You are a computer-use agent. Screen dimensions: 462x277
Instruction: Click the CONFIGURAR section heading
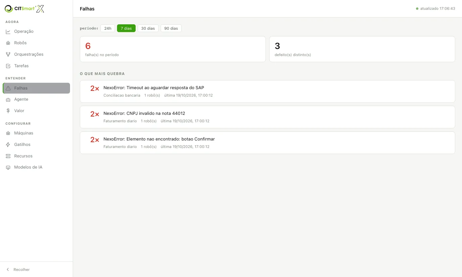[x=18, y=124]
